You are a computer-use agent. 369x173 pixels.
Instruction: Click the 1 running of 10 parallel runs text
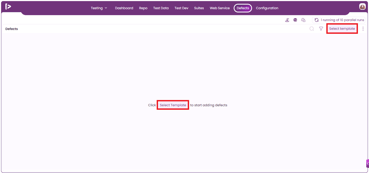342,20
